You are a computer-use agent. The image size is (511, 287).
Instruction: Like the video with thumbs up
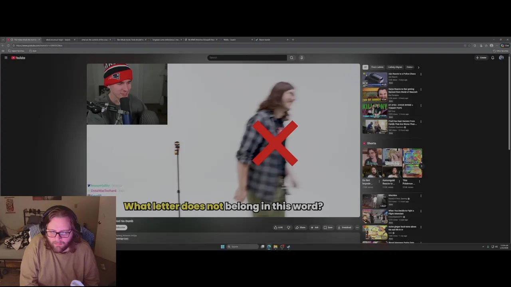click(x=278, y=228)
